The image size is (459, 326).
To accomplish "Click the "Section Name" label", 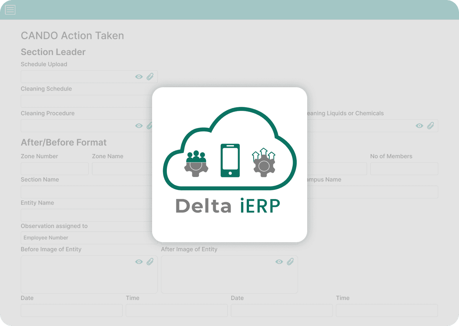I will point(40,180).
